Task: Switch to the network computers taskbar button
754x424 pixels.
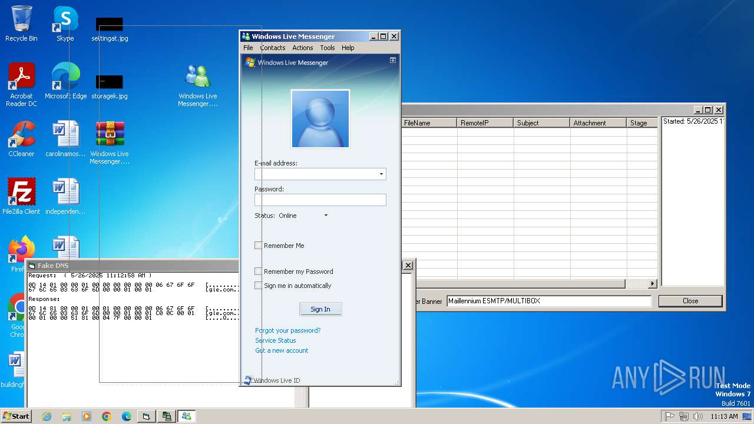Action: (167, 416)
